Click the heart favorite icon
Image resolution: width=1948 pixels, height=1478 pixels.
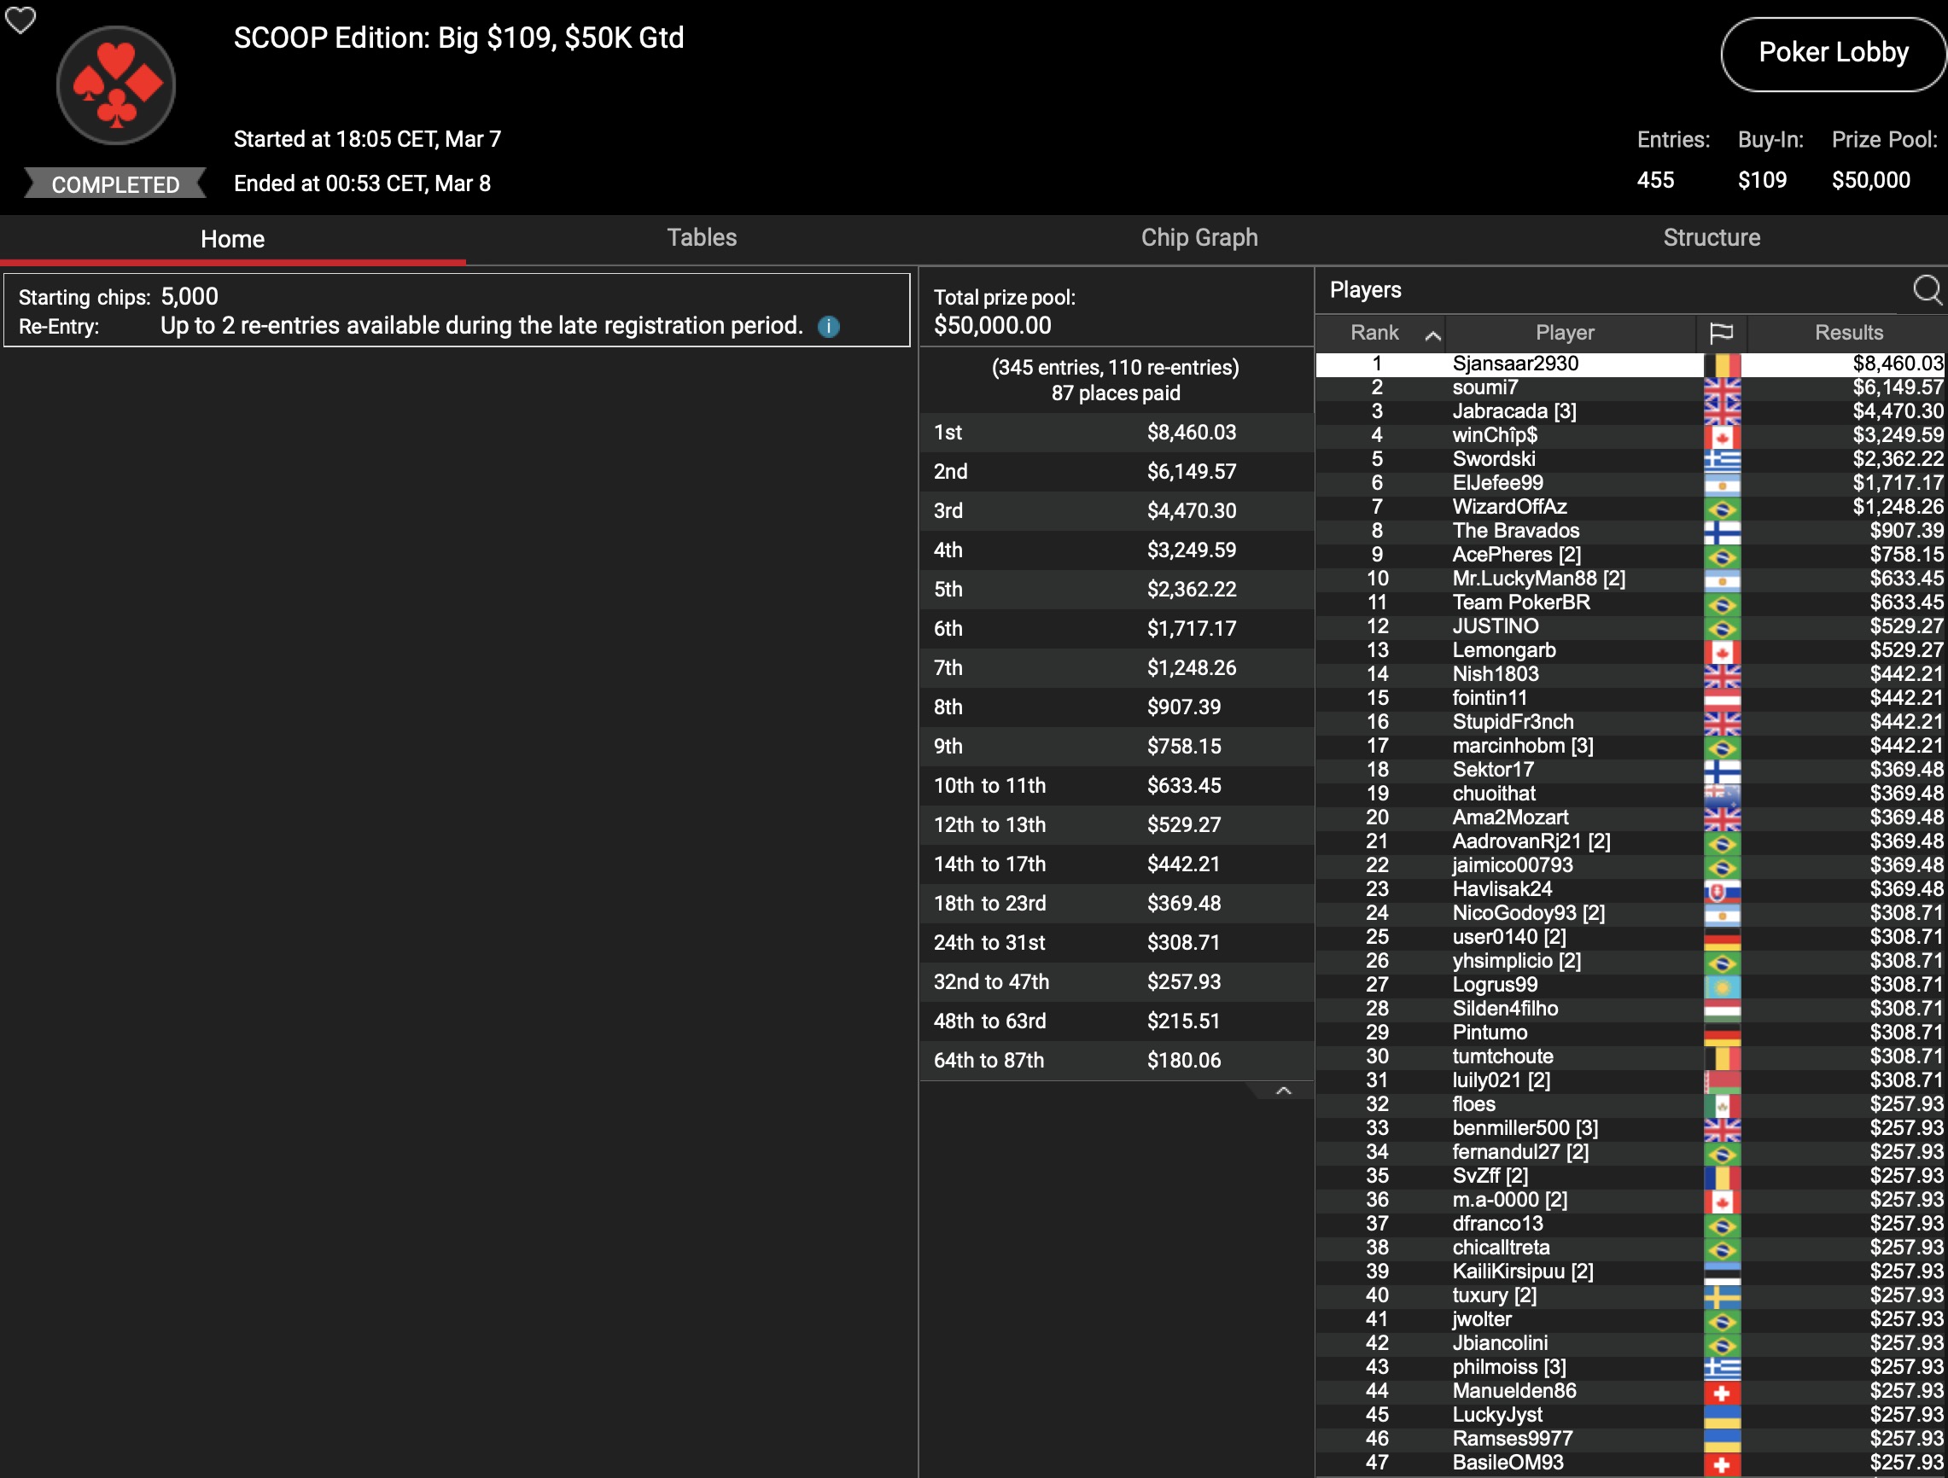click(x=20, y=20)
